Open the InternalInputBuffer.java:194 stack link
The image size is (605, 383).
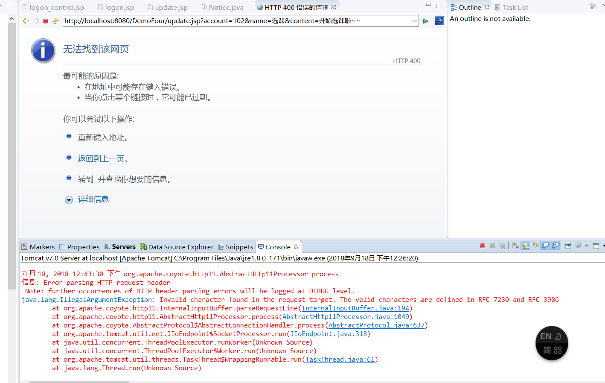tap(356, 308)
